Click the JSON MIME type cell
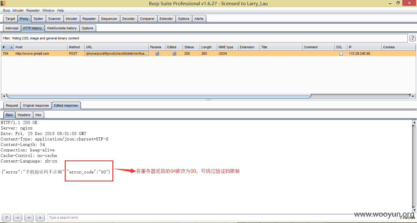Screen dimensions: 417x223 pyautogui.click(x=227, y=53)
